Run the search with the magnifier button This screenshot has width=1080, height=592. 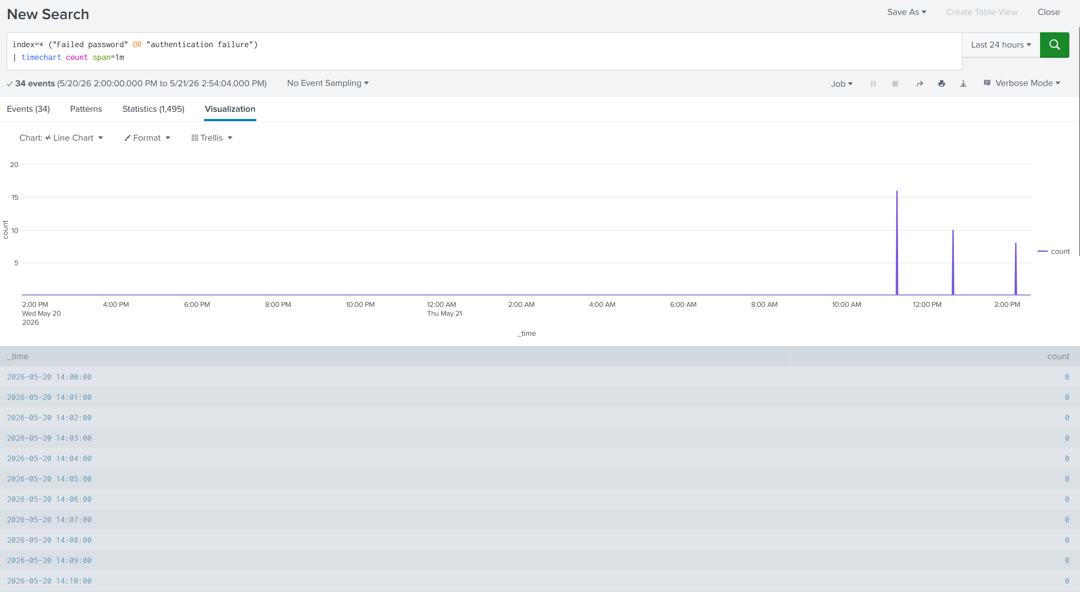(x=1054, y=45)
